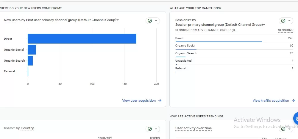Click arrow icon next to View traffic acquisition
This screenshot has width=298, height=139.
[293, 100]
